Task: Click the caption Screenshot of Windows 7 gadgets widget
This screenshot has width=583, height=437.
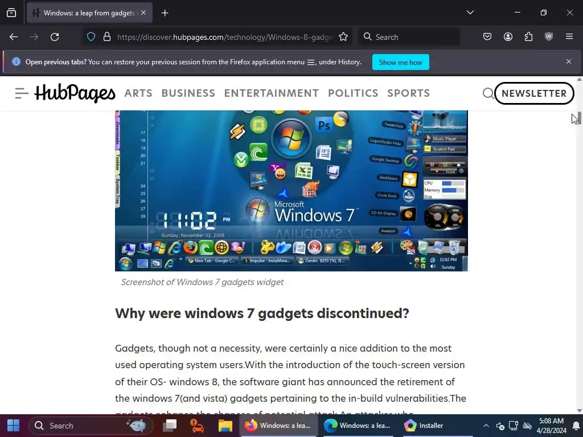Action: coord(202,282)
